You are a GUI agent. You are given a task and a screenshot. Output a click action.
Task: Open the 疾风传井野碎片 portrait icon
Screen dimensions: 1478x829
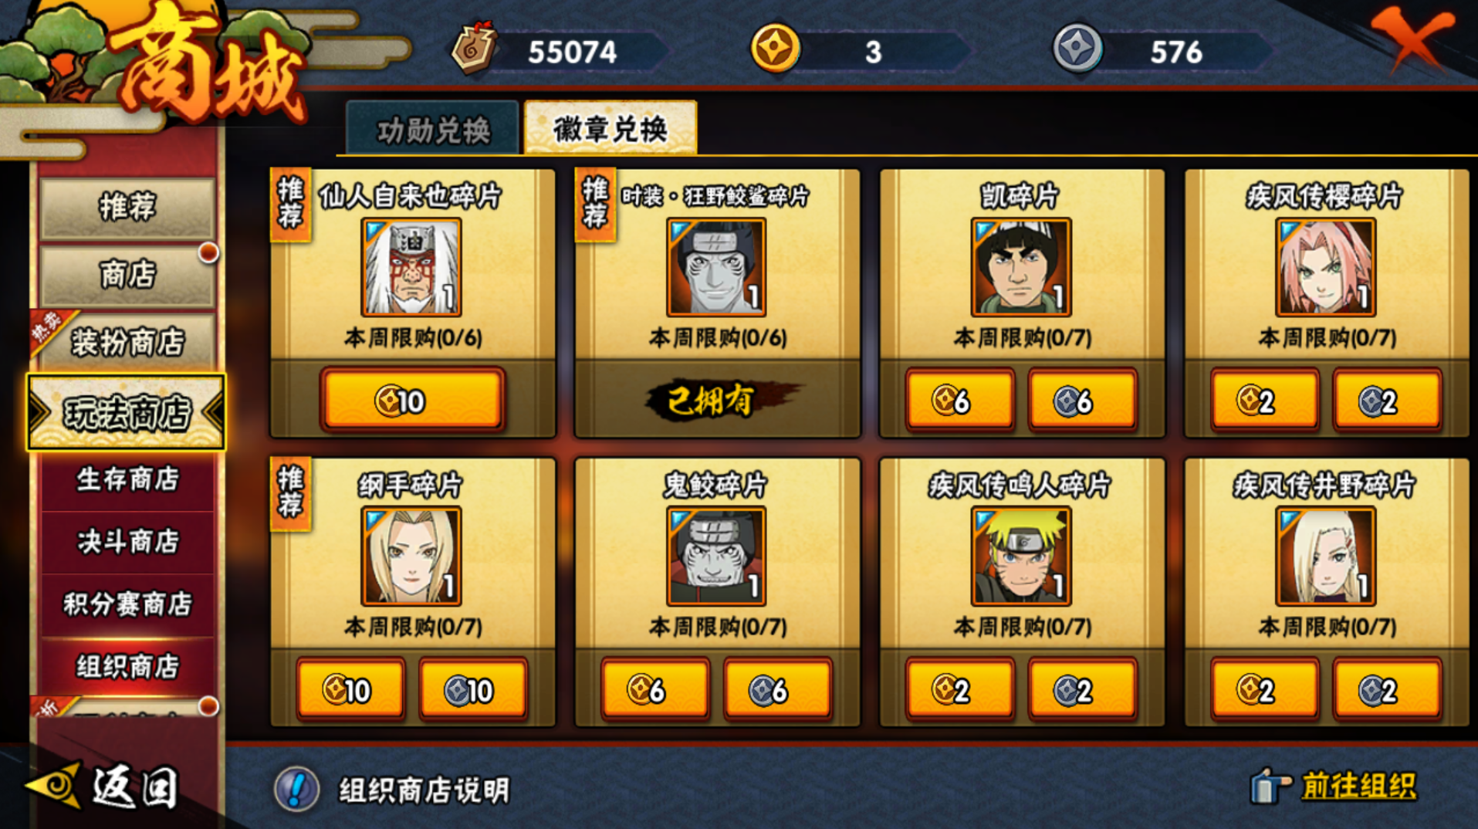(x=1325, y=556)
